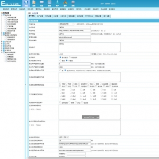Collapse the 备份与恢复数据 tree node
This screenshot has width=159, height=159.
click(2, 52)
